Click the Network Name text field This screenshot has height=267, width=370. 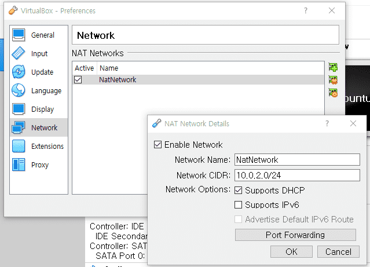pos(297,160)
